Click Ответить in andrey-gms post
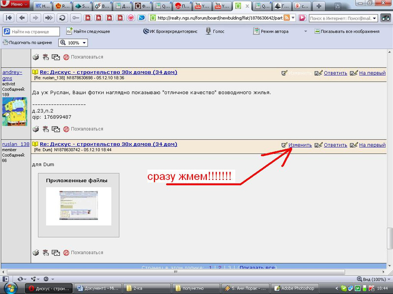Image resolution: width=393 pixels, height=294 pixels. (x=336, y=73)
